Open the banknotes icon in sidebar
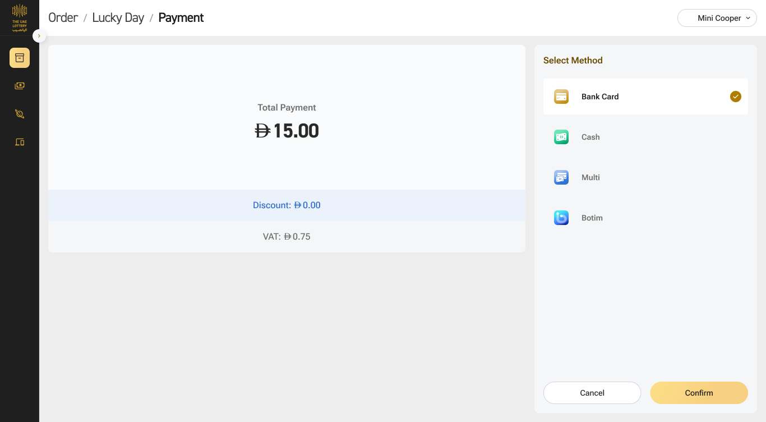The image size is (766, 422). click(x=20, y=86)
